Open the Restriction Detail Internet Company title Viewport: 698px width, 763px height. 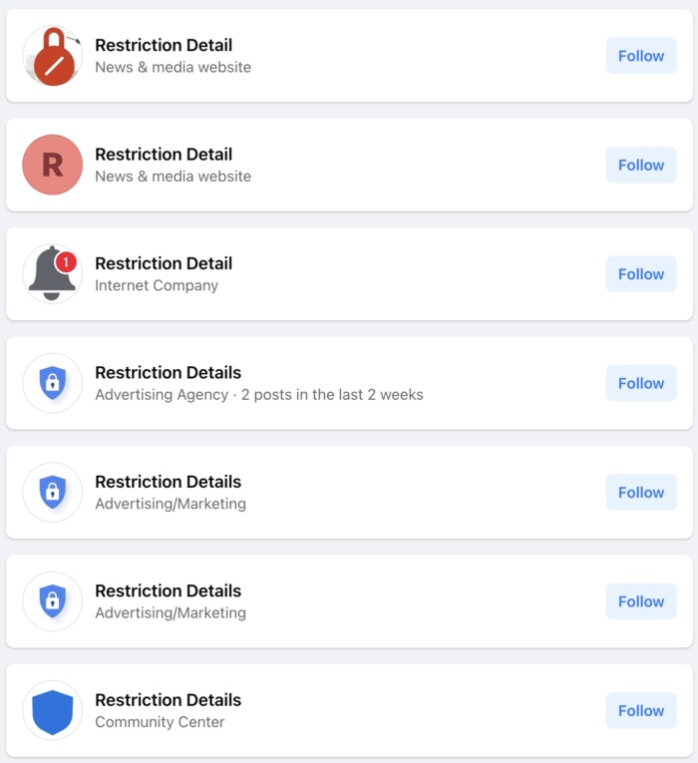click(x=164, y=263)
